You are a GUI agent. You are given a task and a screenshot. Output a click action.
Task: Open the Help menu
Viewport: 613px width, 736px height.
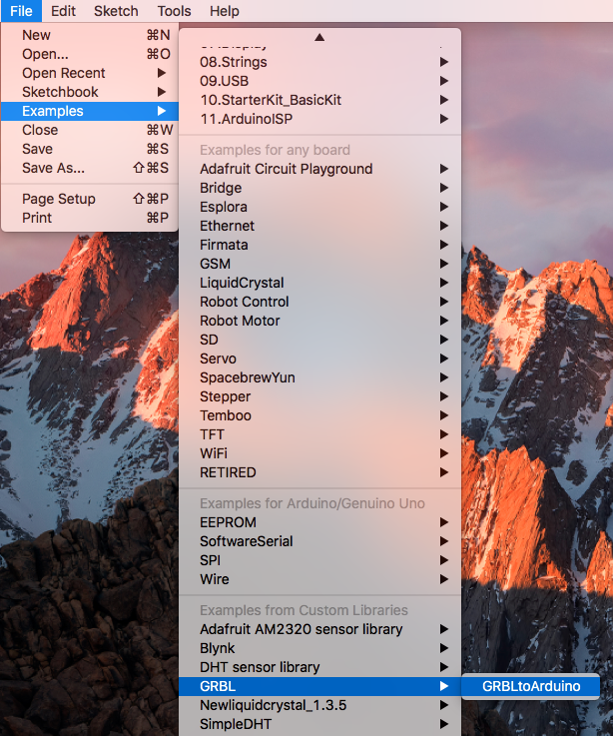coord(225,11)
